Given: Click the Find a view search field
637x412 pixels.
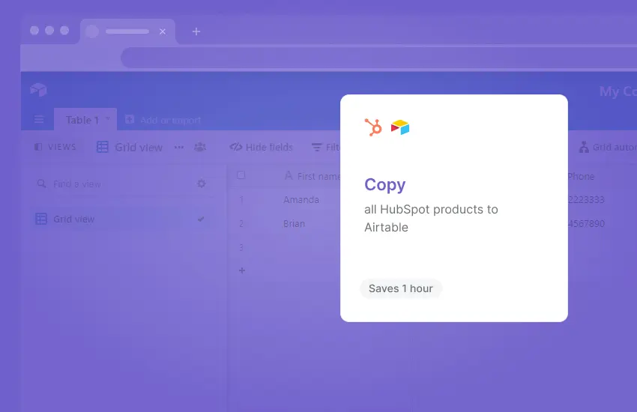Looking at the screenshot, I should [122, 184].
